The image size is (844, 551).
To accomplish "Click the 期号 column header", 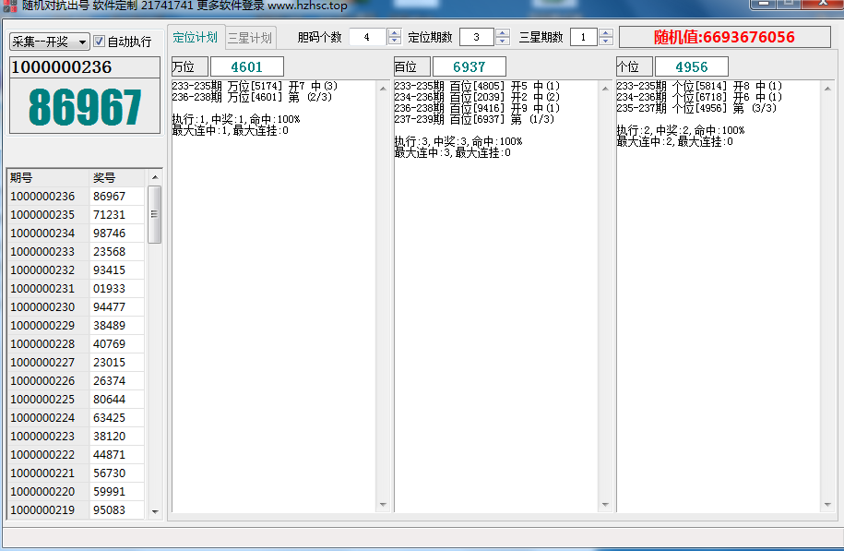I will pos(48,178).
